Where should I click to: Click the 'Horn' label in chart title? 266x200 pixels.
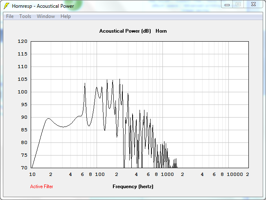point(161,31)
